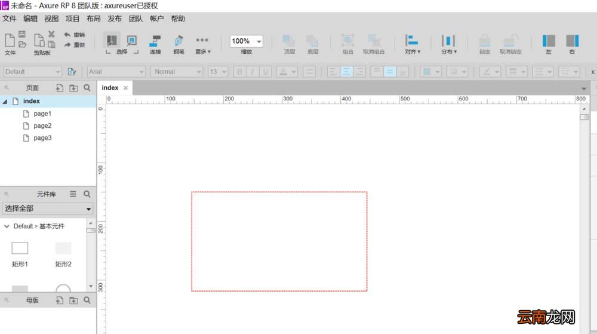Open the font size 13 dropdown
The height and width of the screenshot is (334, 597).
218,72
